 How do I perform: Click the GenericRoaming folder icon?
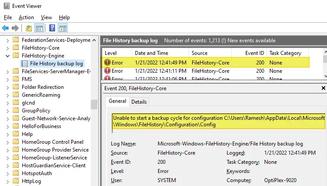coord(16,95)
